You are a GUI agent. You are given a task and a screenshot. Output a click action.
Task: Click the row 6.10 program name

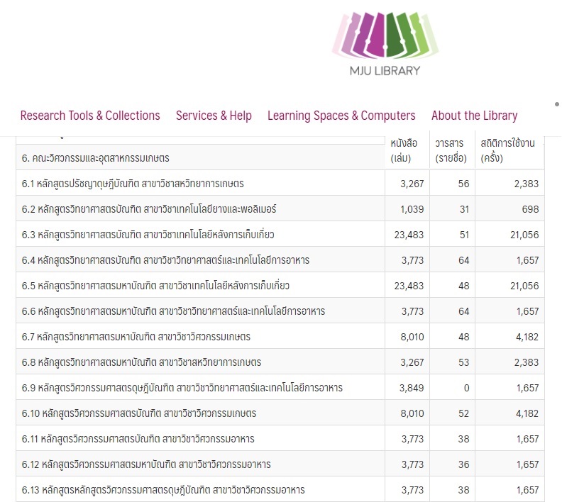pyautogui.click(x=139, y=413)
